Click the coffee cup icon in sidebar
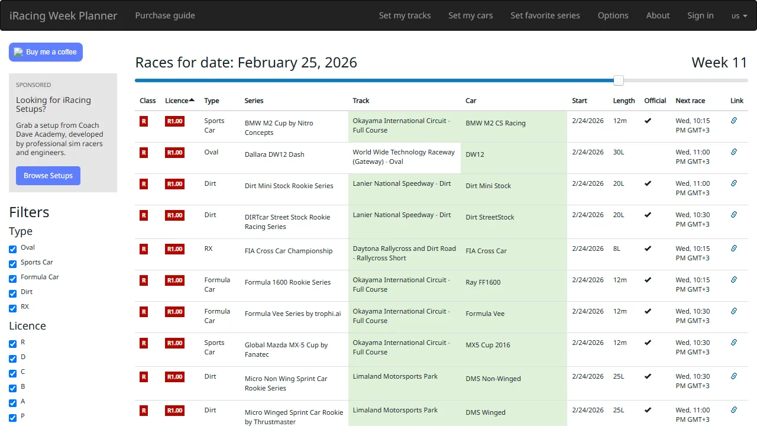This screenshot has width=757, height=426. (18, 52)
